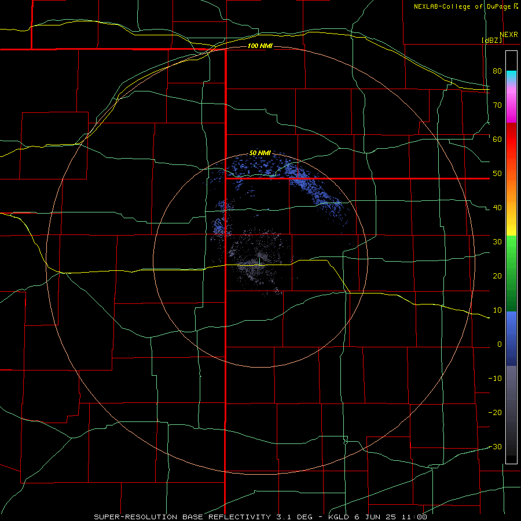Click the -10 value on dBZ scale
The height and width of the screenshot is (521, 521).
pyautogui.click(x=495, y=379)
